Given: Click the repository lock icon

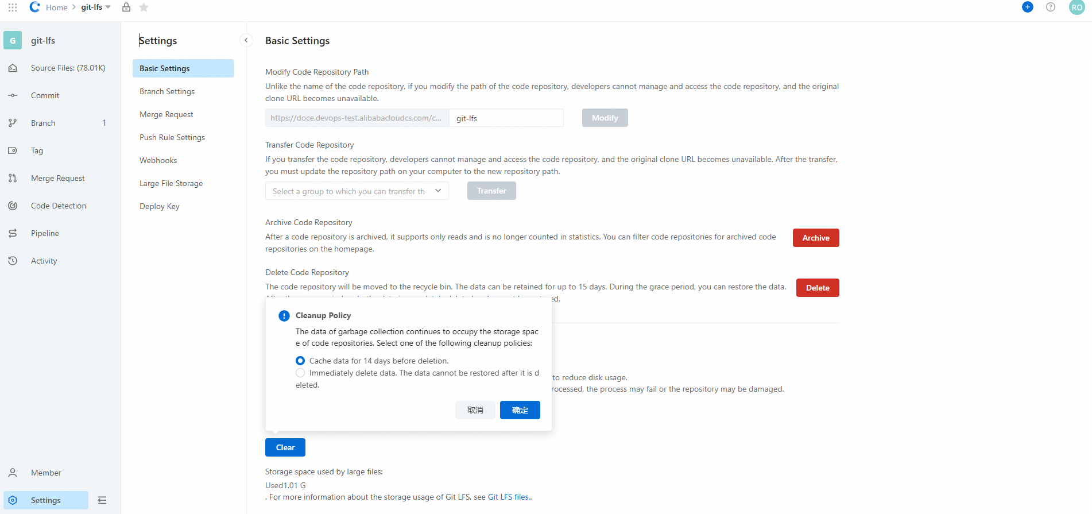Looking at the screenshot, I should pos(126,7).
